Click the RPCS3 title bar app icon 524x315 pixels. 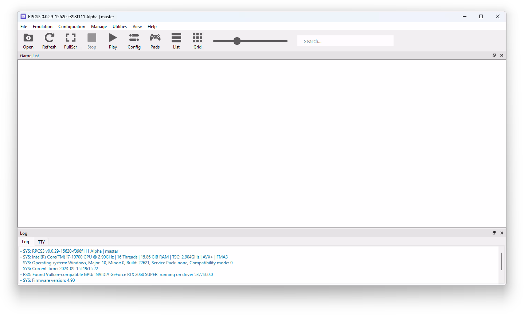[x=23, y=16]
